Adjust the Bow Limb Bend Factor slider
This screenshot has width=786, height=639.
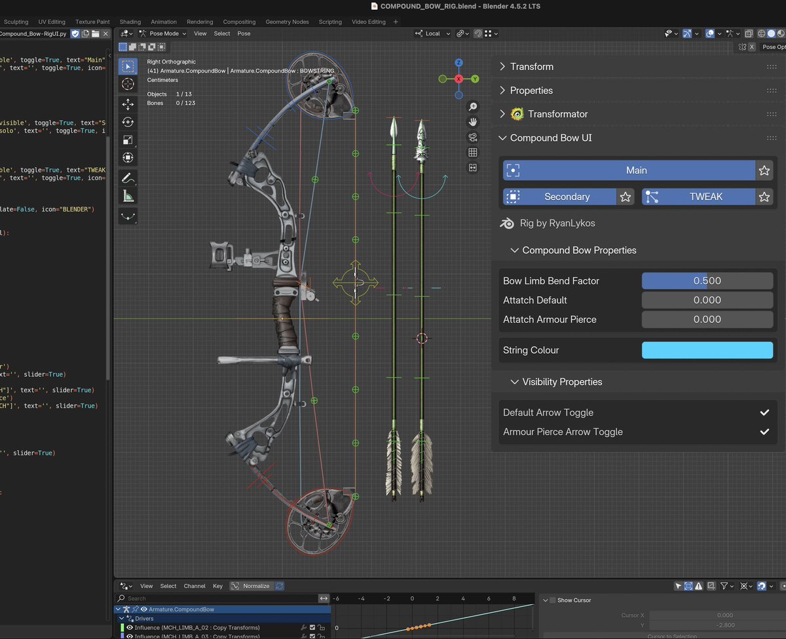coord(707,281)
